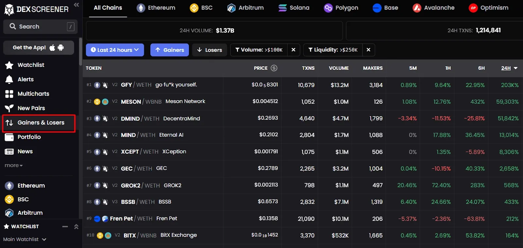Switch to Polygon tab
The height and width of the screenshot is (248, 523).
[x=341, y=8]
